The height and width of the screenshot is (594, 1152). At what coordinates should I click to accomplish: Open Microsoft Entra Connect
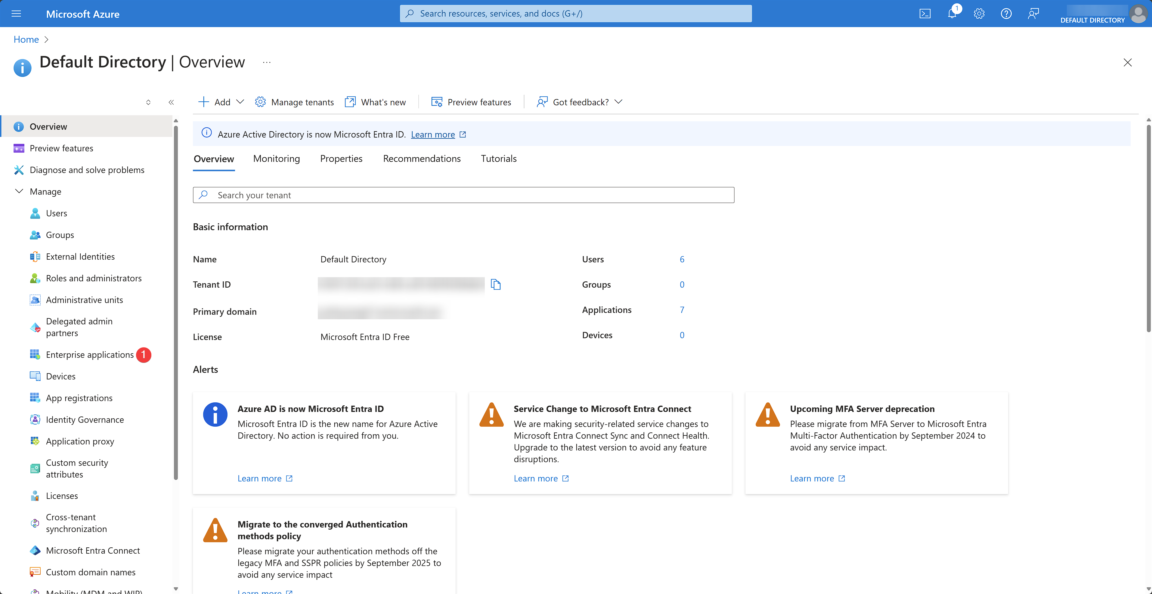(93, 550)
